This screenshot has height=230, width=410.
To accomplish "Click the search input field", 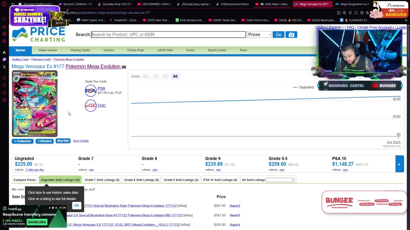I will (x=168, y=34).
